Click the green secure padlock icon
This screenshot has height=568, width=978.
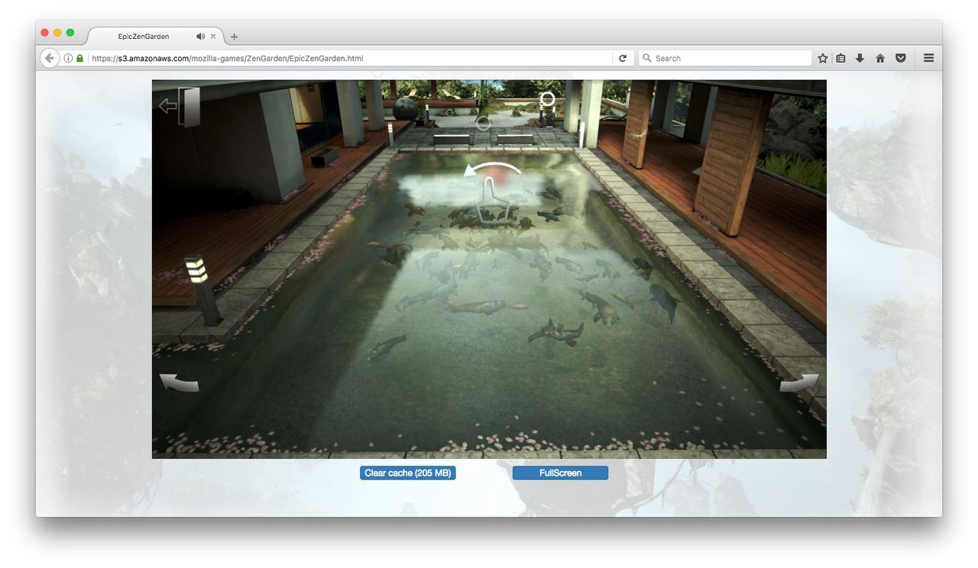pos(79,58)
